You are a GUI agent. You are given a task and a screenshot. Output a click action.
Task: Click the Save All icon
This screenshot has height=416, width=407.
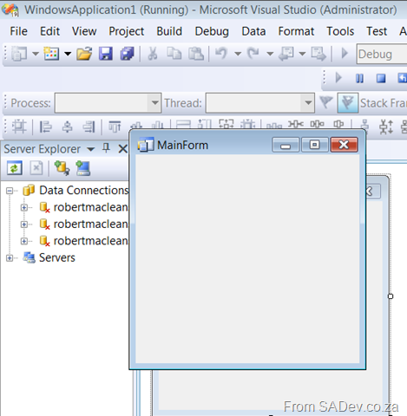127,54
